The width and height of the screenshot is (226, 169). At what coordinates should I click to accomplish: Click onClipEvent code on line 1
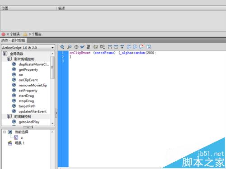coord(80,53)
